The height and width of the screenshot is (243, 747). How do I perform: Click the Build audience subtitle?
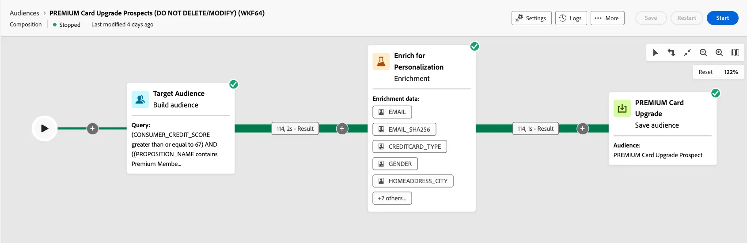pos(176,105)
